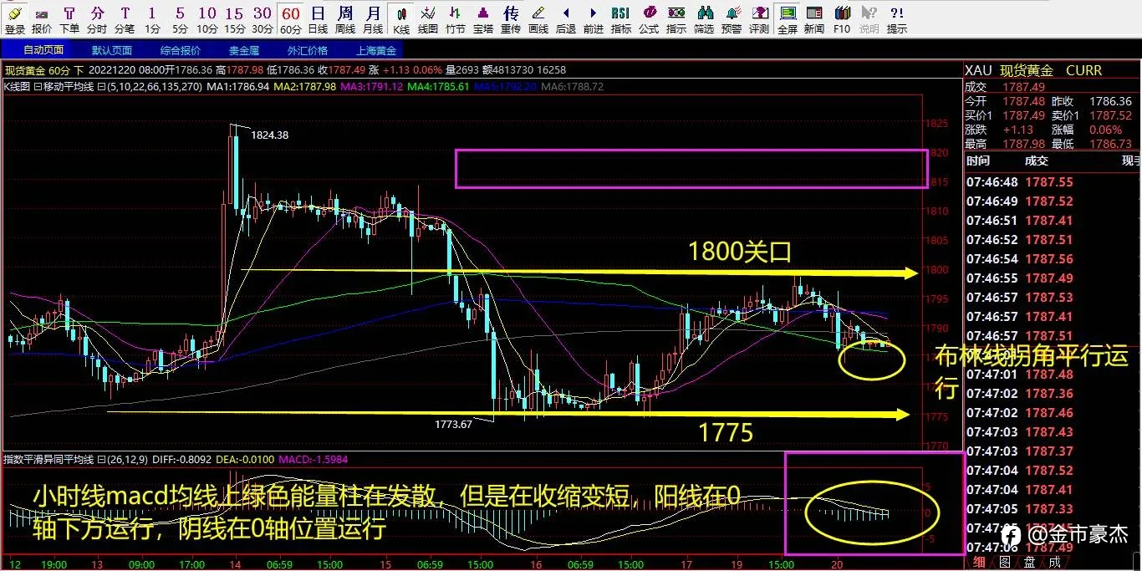This screenshot has height=571, width=1142.
Task: Open the 公式 formula editor
Action: click(x=648, y=19)
